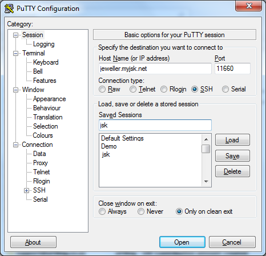
Task: Click the Load button
Action: point(232,140)
